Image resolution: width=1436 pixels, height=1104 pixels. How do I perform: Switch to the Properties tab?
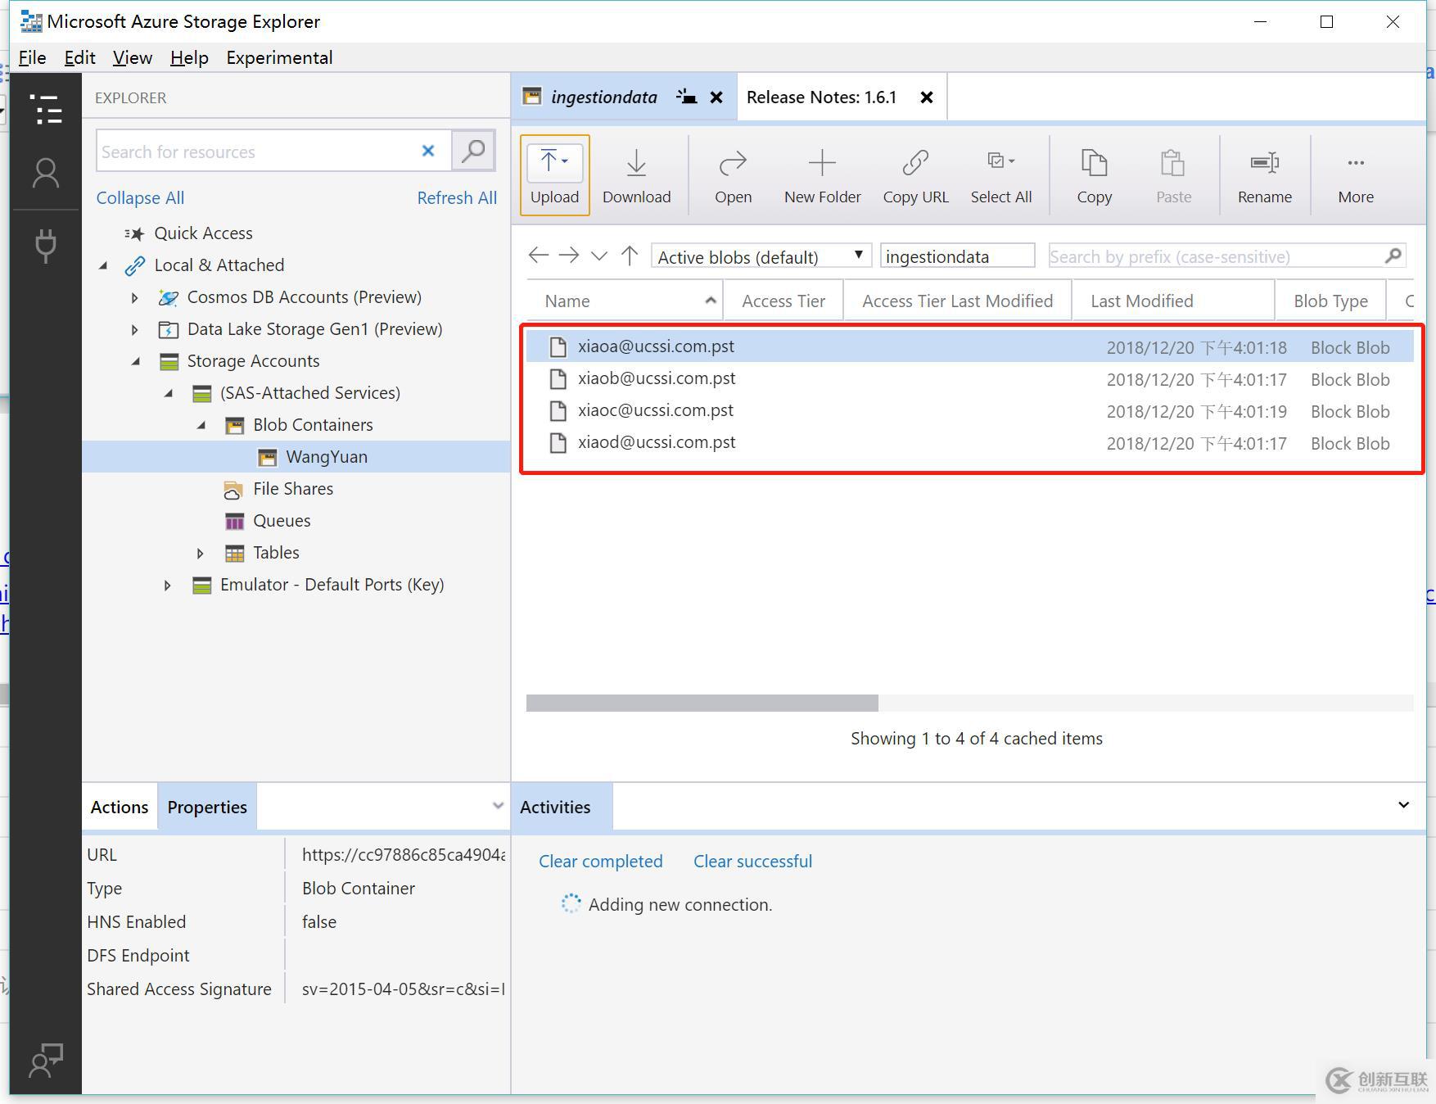pos(207,808)
